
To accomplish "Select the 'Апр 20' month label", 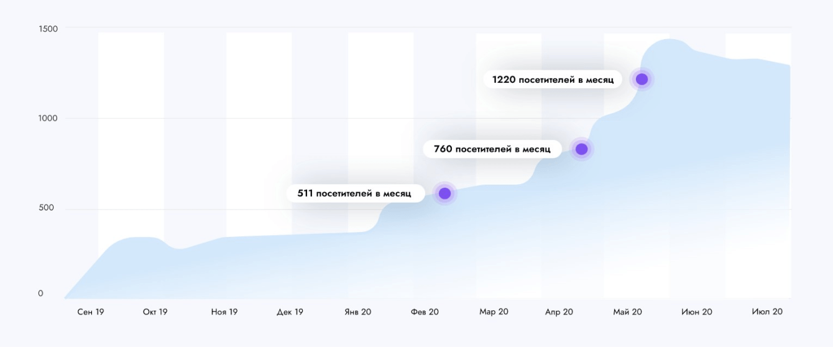I will 559,312.
